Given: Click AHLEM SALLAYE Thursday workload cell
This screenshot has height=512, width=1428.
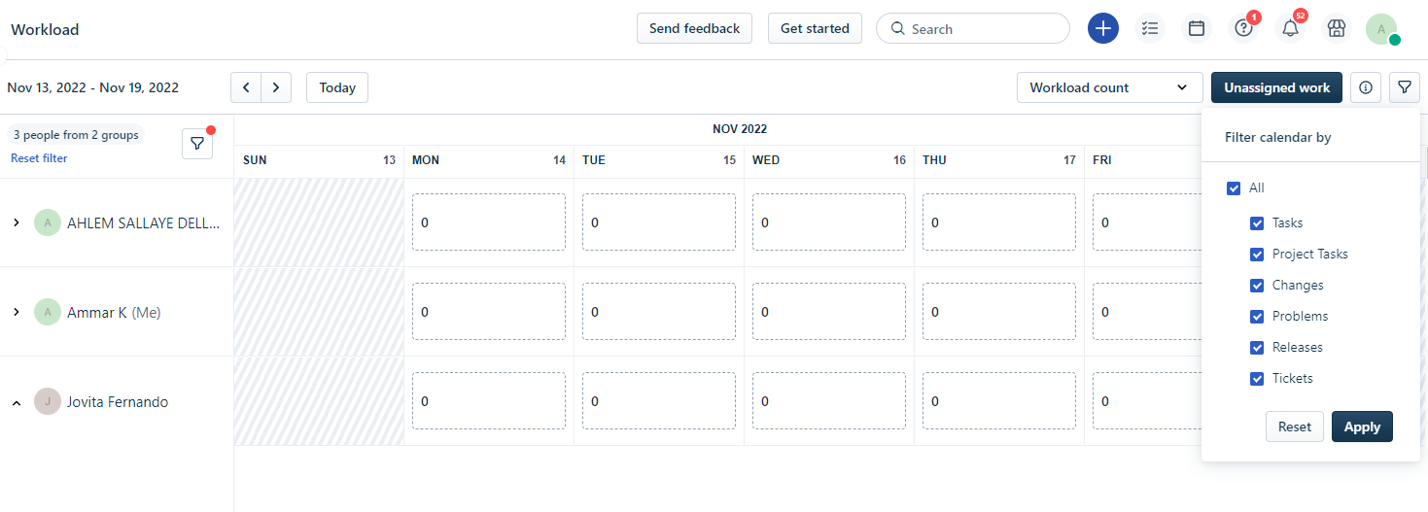Looking at the screenshot, I should [999, 222].
